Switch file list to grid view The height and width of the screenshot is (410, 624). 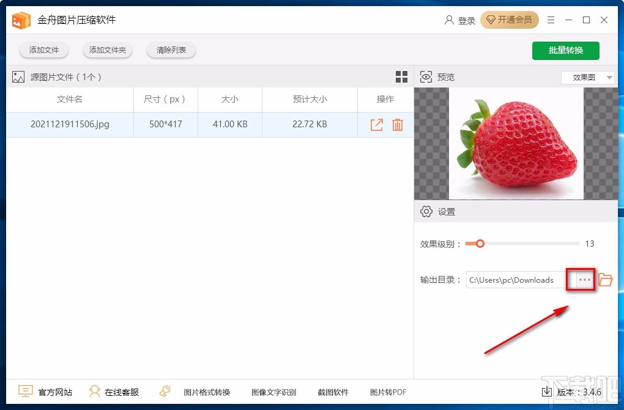[401, 77]
